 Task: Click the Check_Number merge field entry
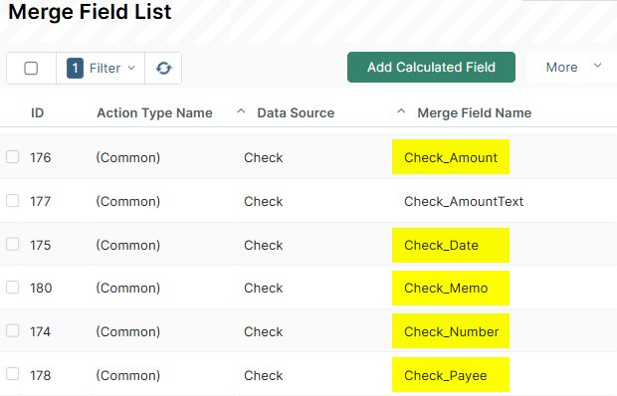tap(452, 332)
